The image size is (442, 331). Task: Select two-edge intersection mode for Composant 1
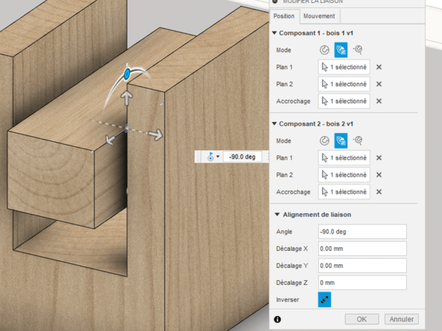[358, 50]
